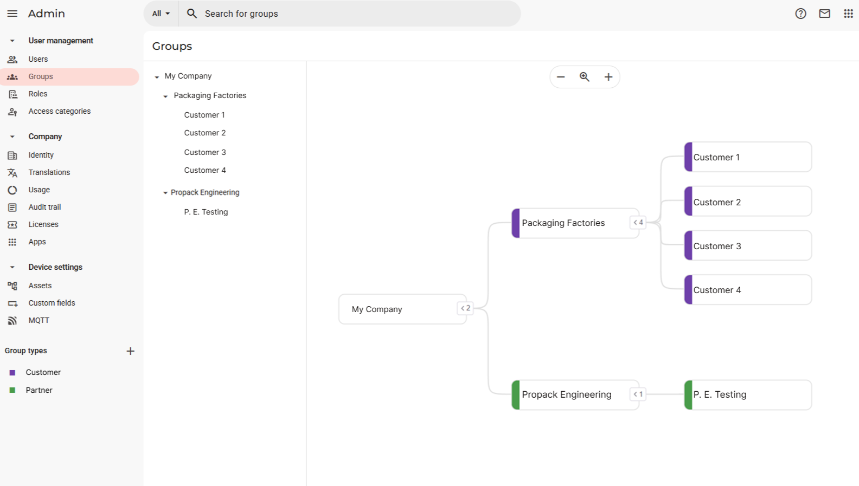Collapse Packaging Factories in the tree
The image size is (859, 486).
[x=165, y=96]
